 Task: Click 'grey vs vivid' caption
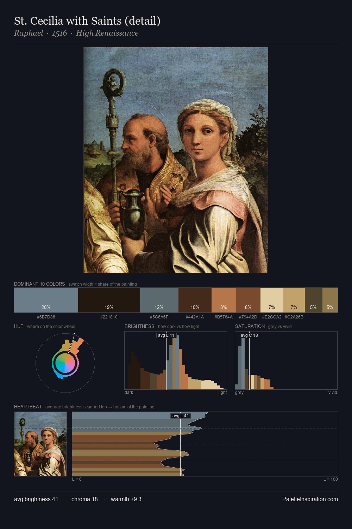(x=280, y=326)
